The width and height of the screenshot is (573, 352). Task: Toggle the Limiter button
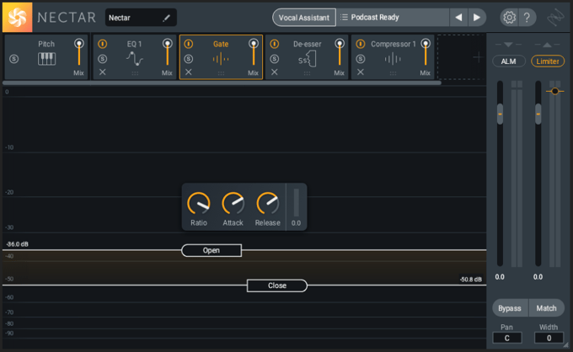[x=548, y=61]
